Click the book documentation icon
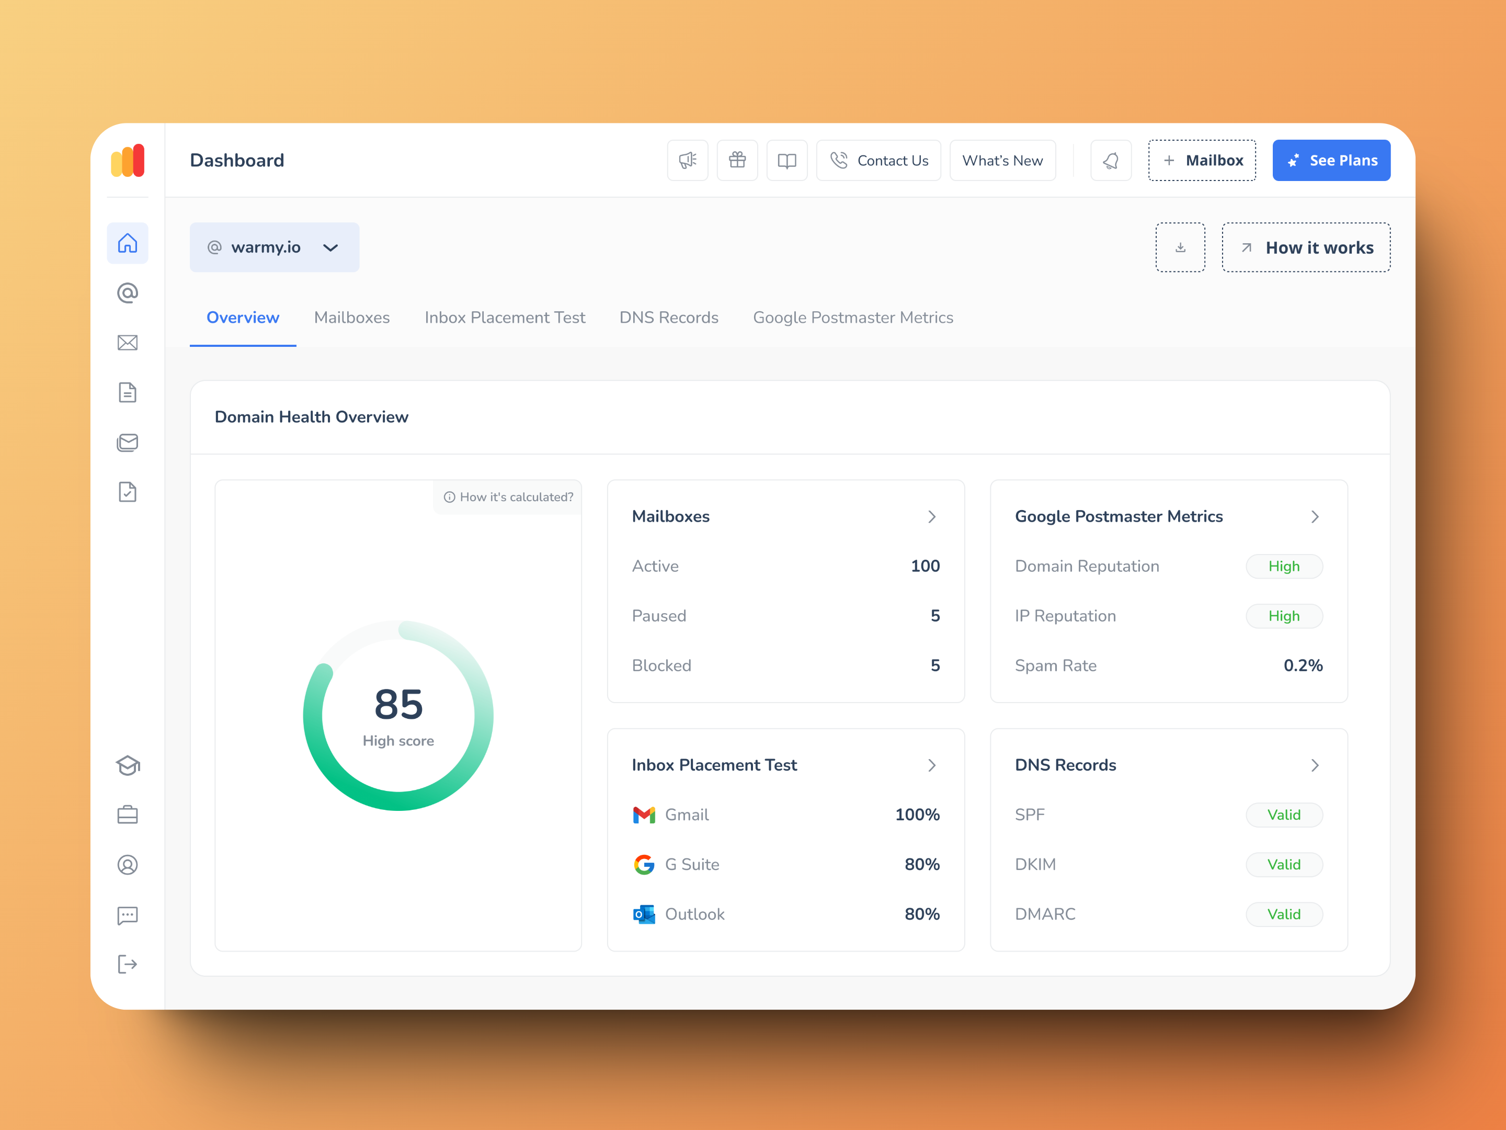Viewport: 1506px width, 1130px height. (x=786, y=161)
